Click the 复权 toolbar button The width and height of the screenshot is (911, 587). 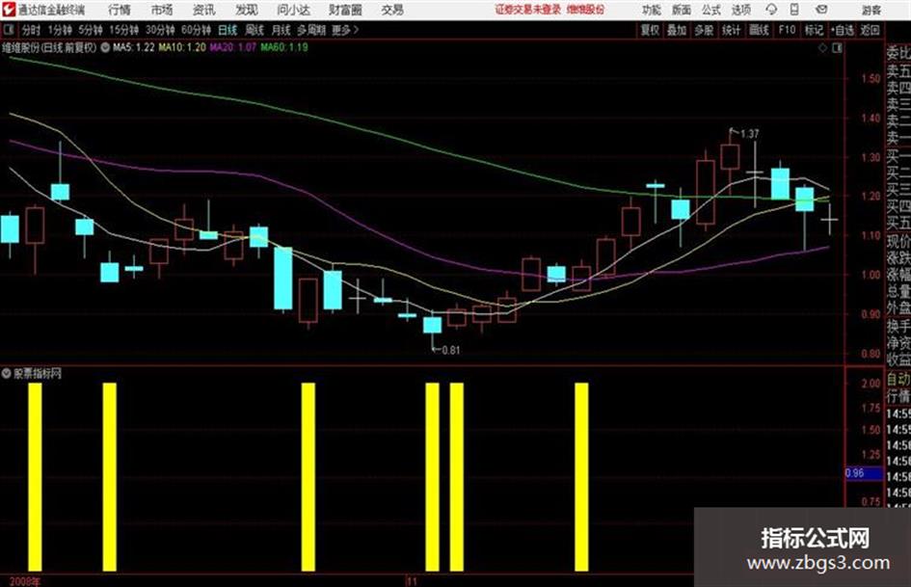[650, 30]
